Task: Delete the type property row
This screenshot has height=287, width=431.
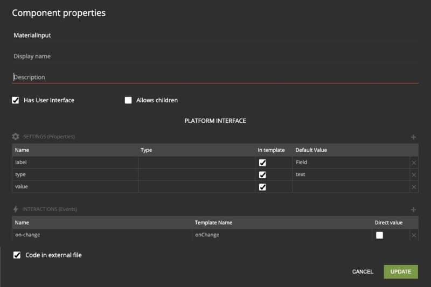Action: (x=414, y=174)
